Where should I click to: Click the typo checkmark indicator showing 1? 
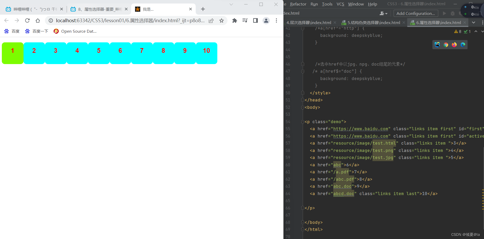[x=467, y=31]
